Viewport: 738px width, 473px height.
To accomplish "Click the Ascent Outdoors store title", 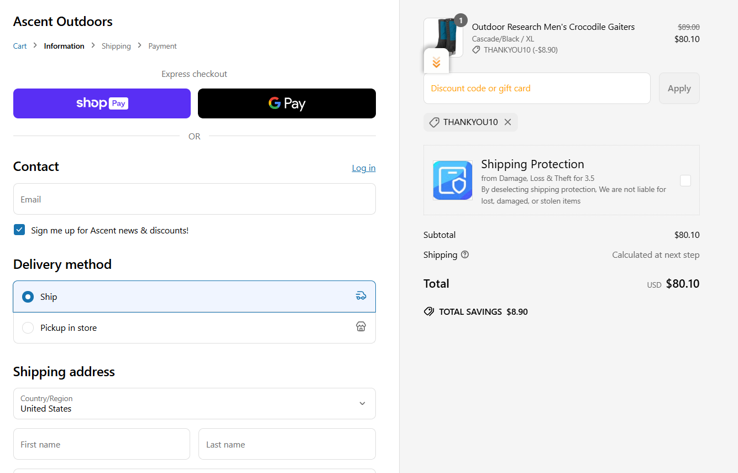I will tap(63, 22).
